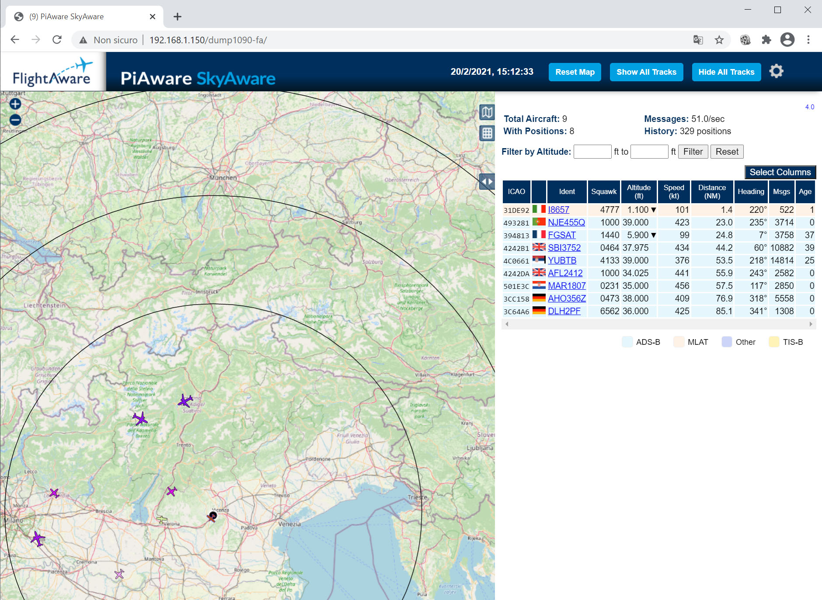Click the table horizontal scrollbar left arrow
This screenshot has width=822, height=600.
pyautogui.click(x=507, y=324)
